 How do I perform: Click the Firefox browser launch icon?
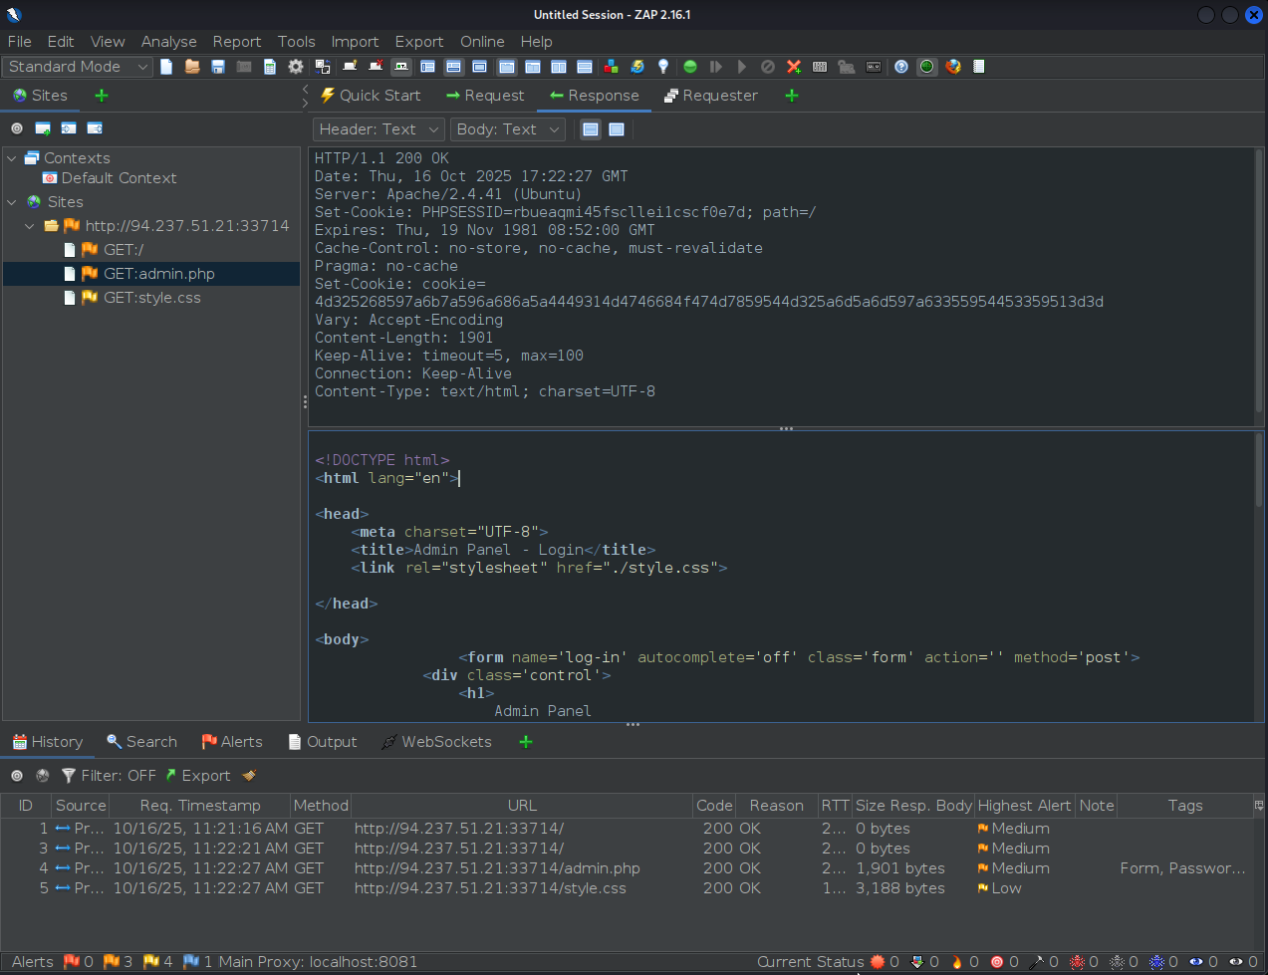click(x=953, y=67)
